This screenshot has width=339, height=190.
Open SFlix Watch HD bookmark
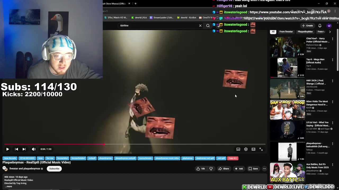(x=115, y=18)
